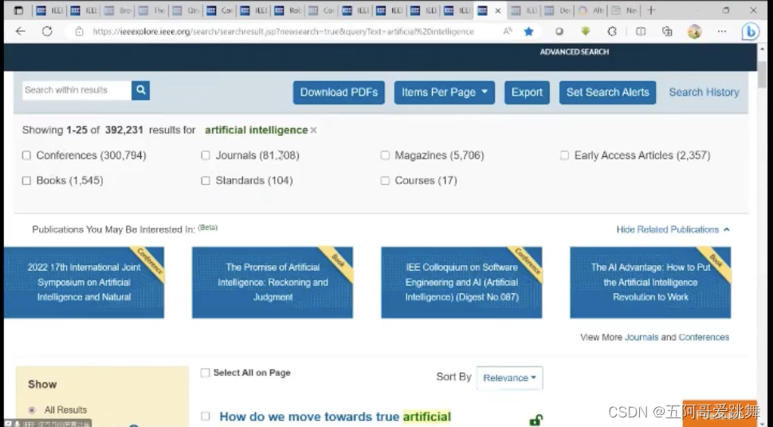Close the currently active tab
Image resolution: width=773 pixels, height=427 pixels.
(498, 10)
